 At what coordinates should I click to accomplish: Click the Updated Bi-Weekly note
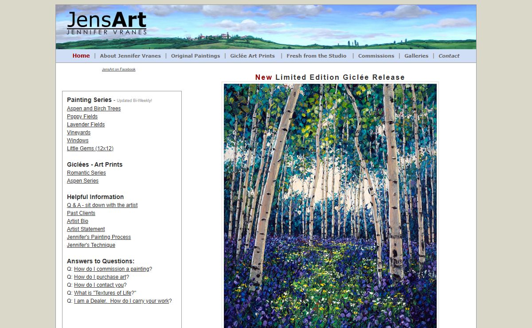click(x=134, y=101)
